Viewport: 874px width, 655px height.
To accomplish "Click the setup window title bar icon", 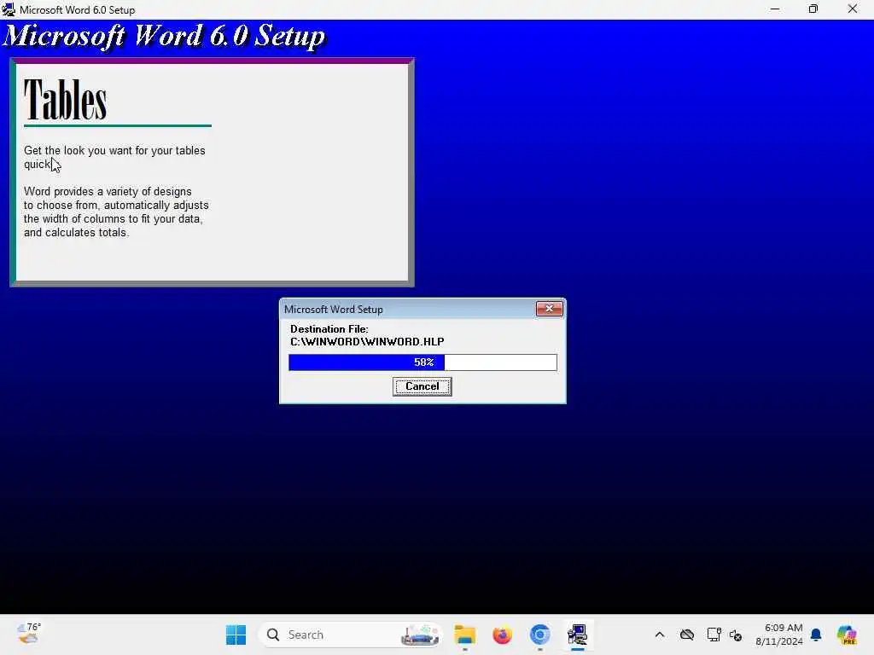I will [9, 9].
